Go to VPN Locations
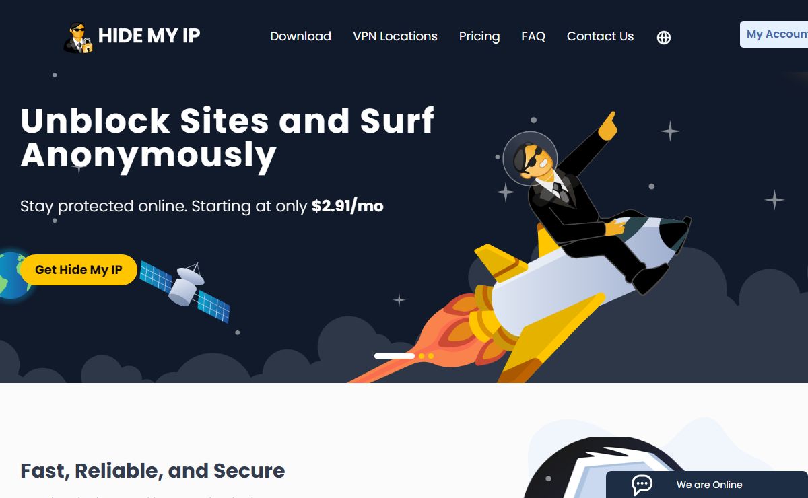 pos(395,36)
